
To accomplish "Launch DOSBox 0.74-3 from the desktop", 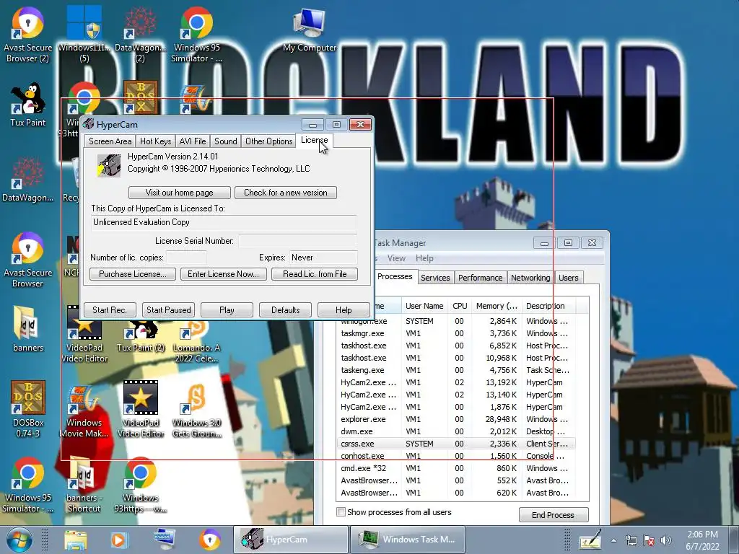I will [28, 409].
